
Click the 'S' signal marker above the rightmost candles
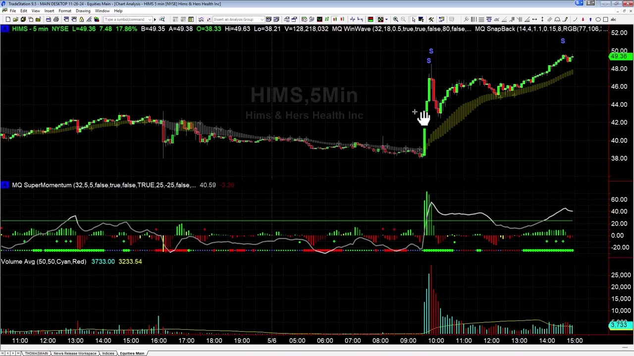tap(563, 41)
